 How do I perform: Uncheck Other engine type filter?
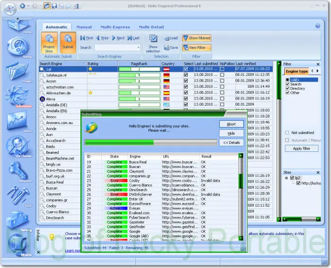[x=287, y=92]
